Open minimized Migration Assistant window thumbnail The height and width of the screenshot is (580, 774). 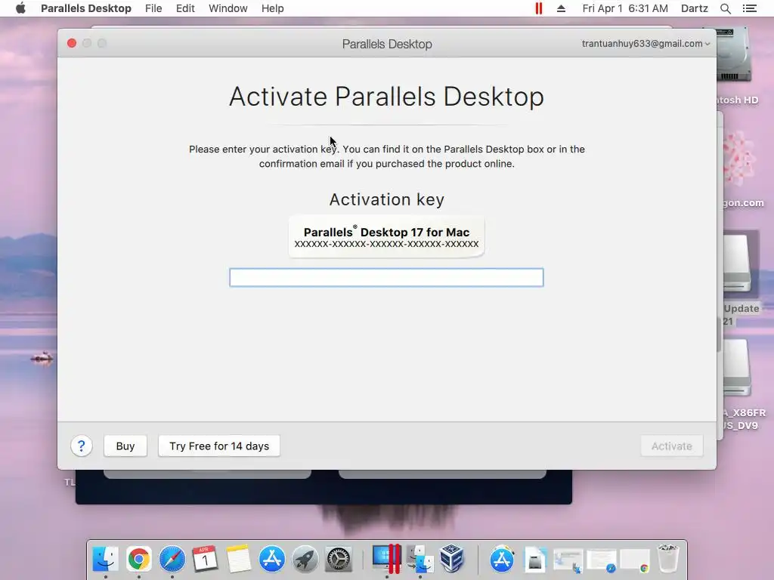point(568,561)
